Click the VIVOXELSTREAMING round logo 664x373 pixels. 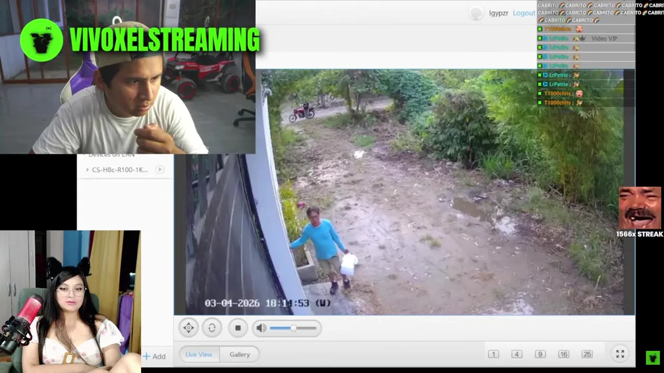pos(41,40)
